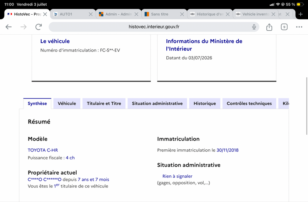Close the AUTO1 tab

pos(90,14)
